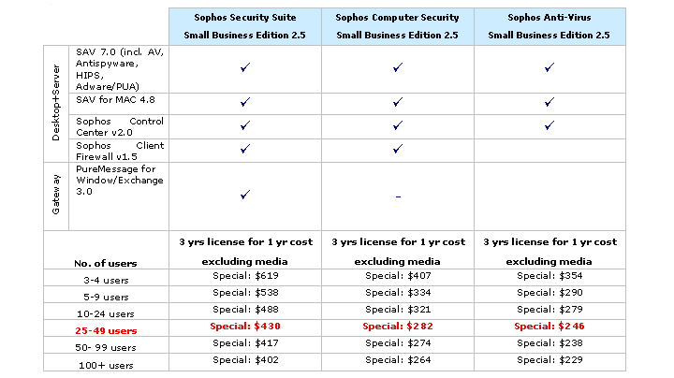This screenshot has width=674, height=378.
Task: Click Control Center checkmark under Anti-Virus column
Action: (x=549, y=124)
